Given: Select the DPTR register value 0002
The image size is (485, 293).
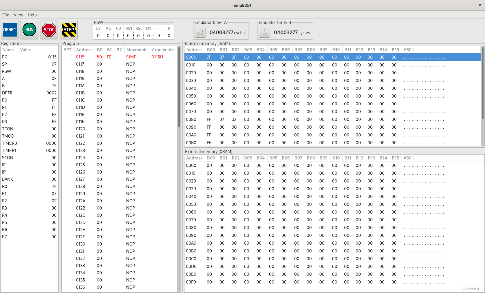Looking at the screenshot, I should [51, 93].
